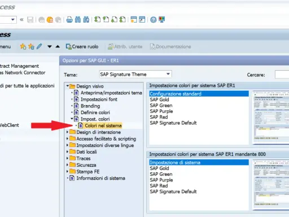This screenshot has height=217, width=289.
Task: Click the Design visivo folder label
Action: pos(90,86)
